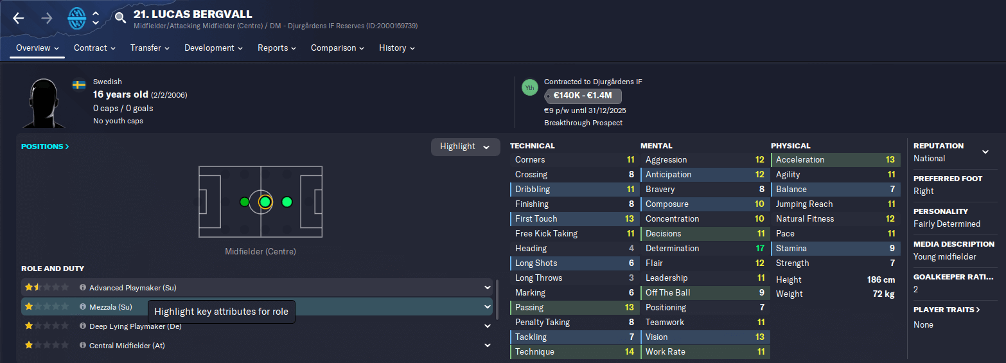Click the role list scrollbar

(x=497, y=298)
